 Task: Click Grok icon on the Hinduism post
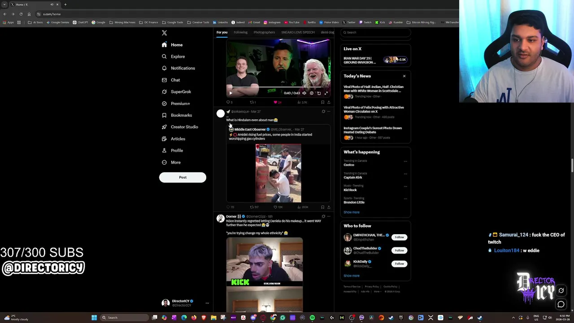[x=323, y=111]
